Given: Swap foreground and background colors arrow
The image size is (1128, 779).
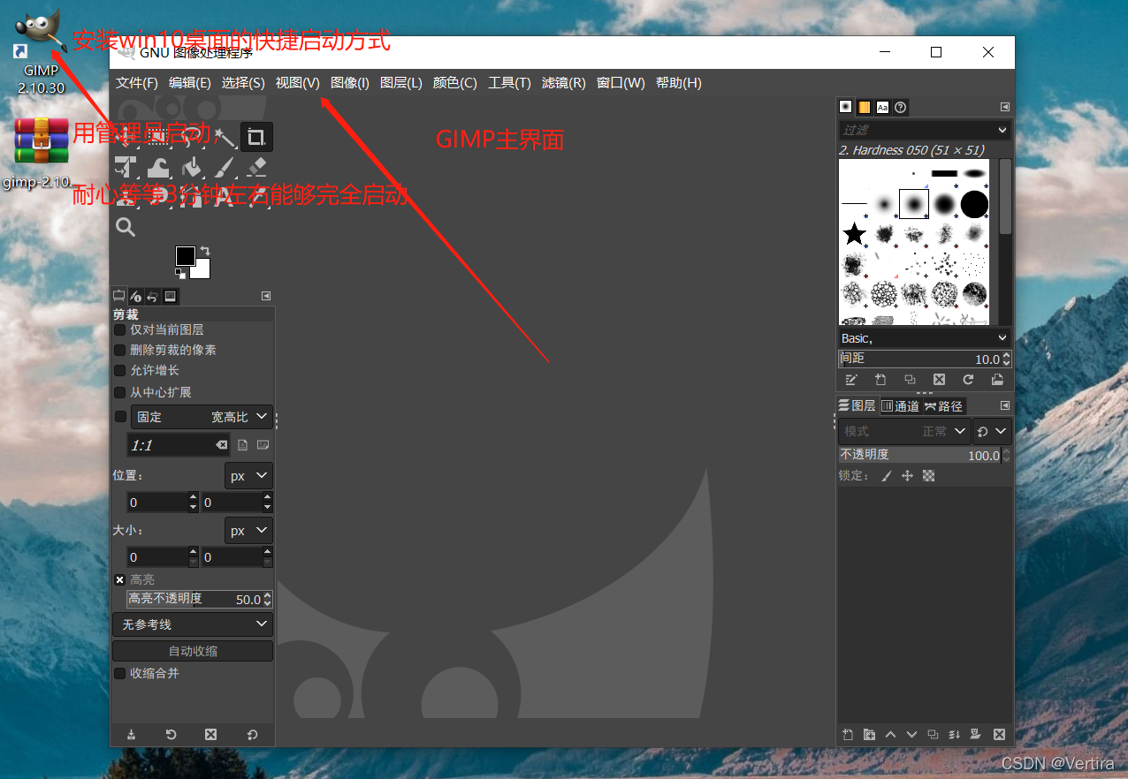Looking at the screenshot, I should pyautogui.click(x=205, y=251).
